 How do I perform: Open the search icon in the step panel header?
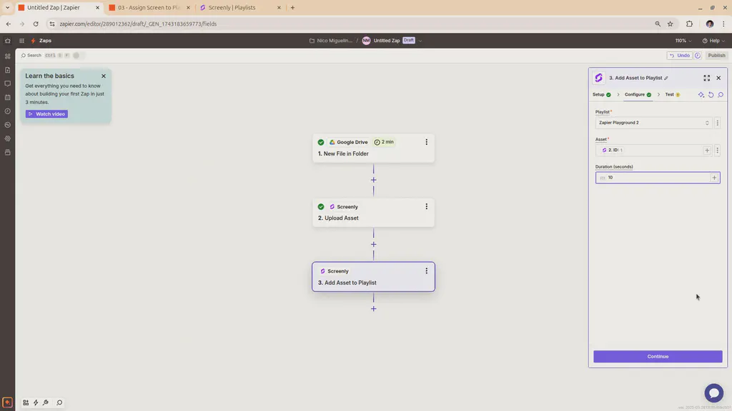click(x=721, y=94)
